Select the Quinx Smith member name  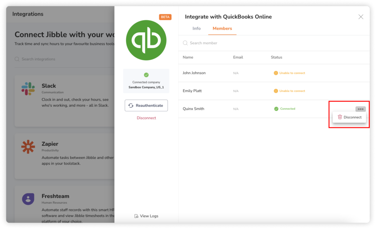[194, 109]
